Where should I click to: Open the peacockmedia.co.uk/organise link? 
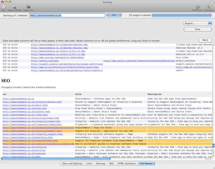point(24,154)
